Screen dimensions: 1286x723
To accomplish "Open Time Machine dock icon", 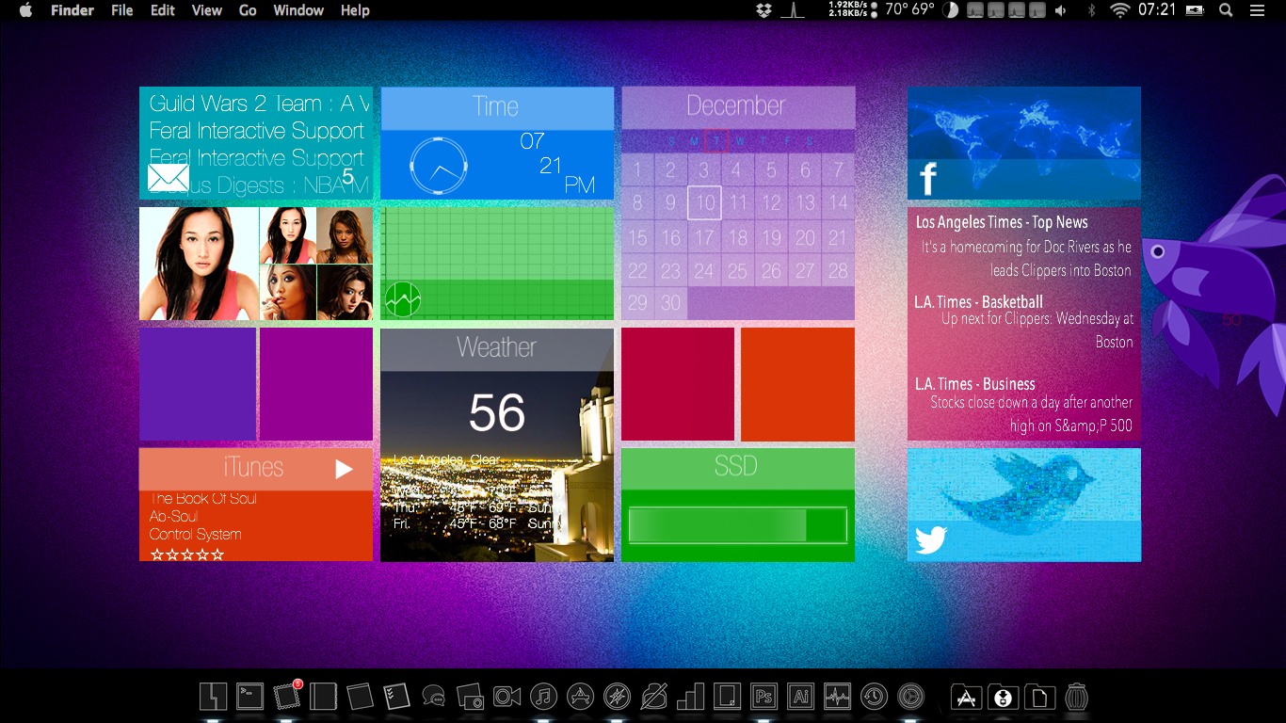I will [x=874, y=697].
